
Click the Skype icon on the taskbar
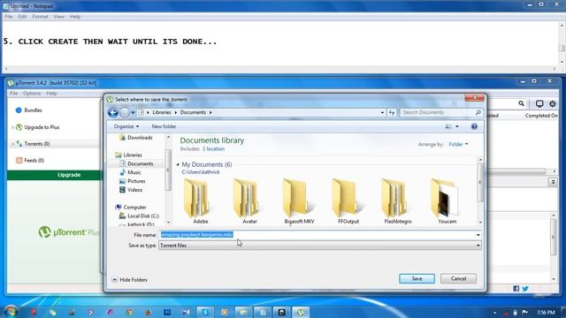coord(205,312)
